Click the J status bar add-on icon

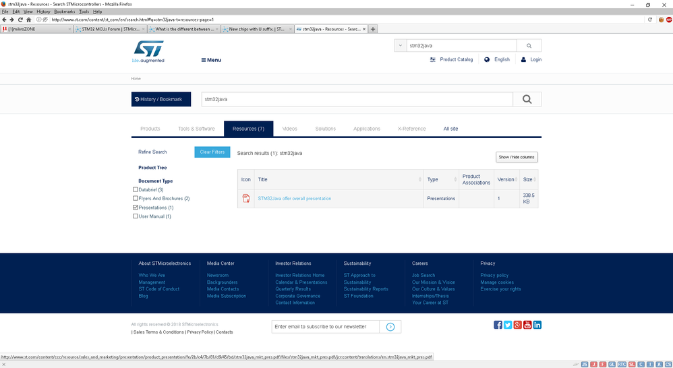593,365
